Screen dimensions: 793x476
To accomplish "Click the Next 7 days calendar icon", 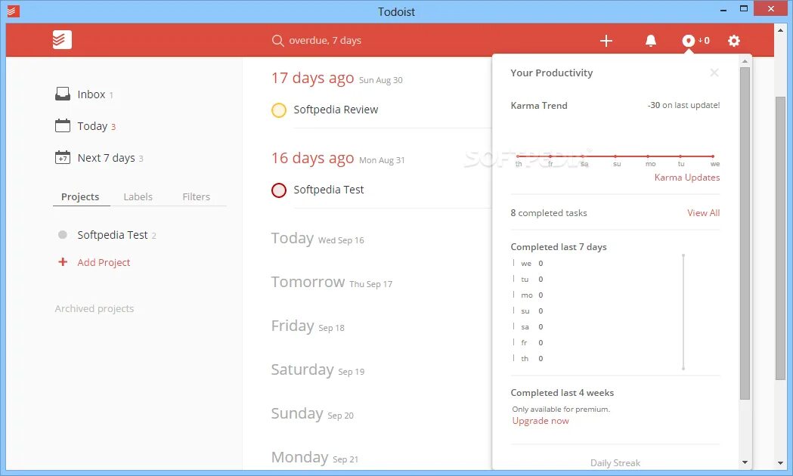I will coord(63,157).
